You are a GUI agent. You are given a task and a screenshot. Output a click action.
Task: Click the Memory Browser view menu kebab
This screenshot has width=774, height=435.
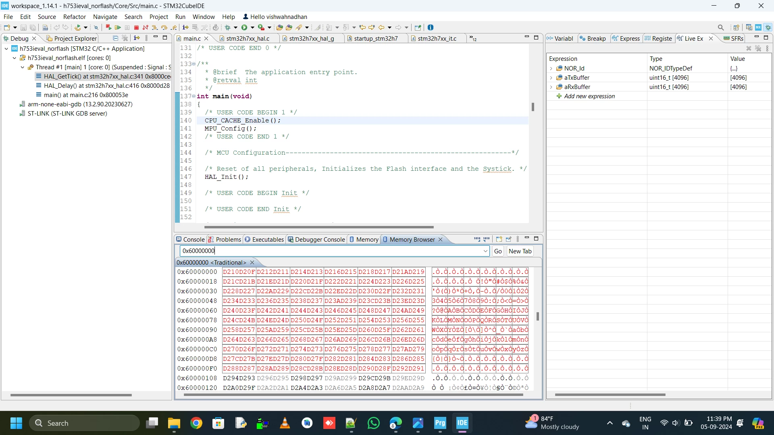coord(518,239)
